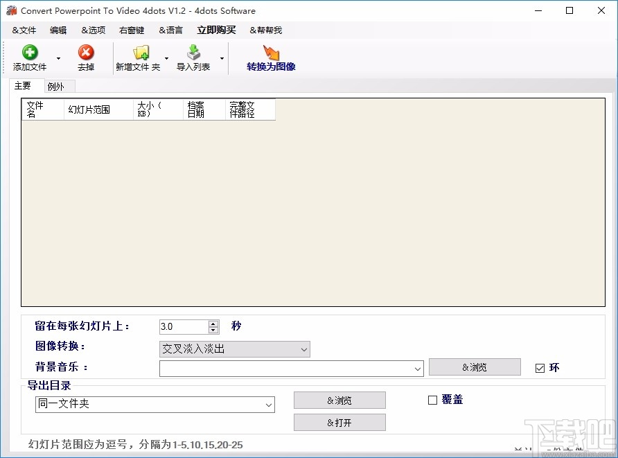The height and width of the screenshot is (458, 618).
Task: Open the &文件 menu
Action: tap(24, 30)
